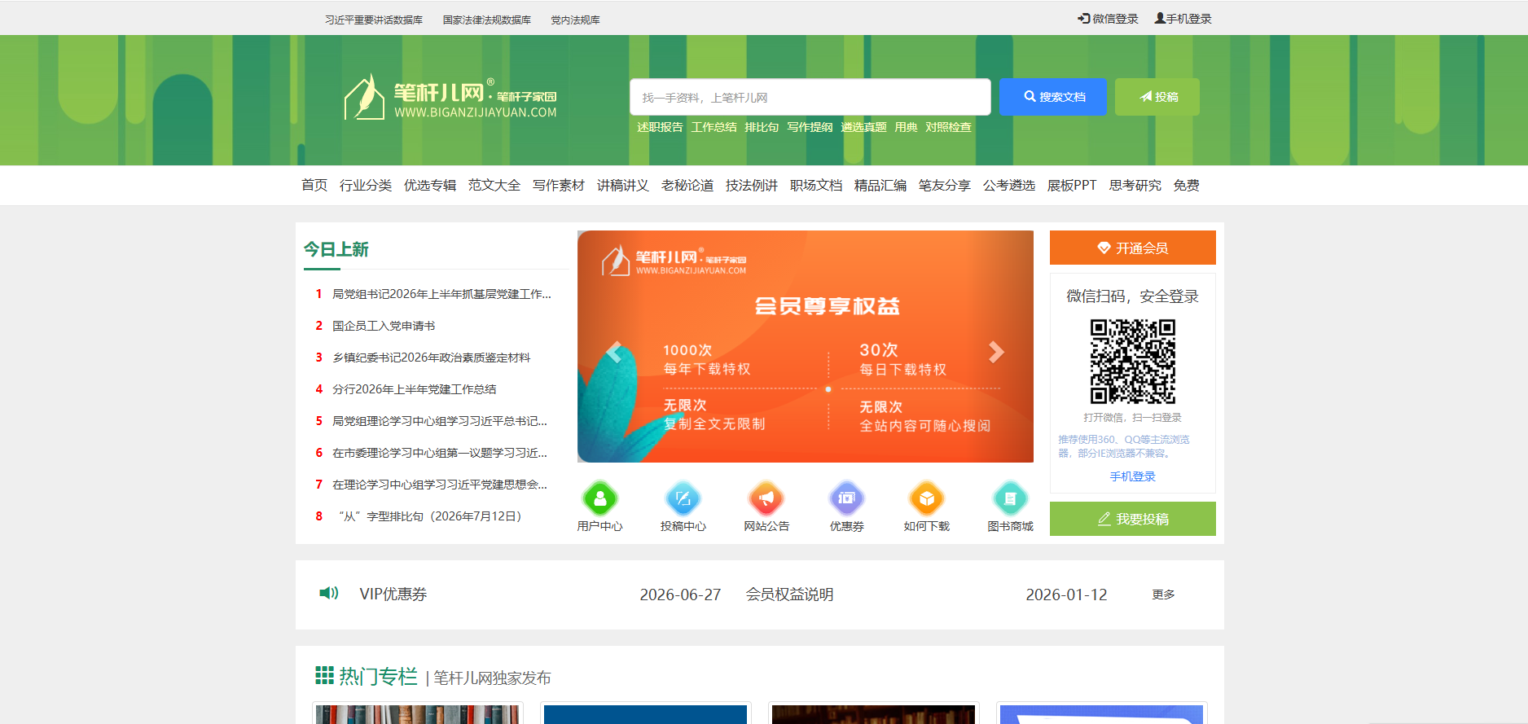Go to next banner slide arrow

(x=996, y=352)
